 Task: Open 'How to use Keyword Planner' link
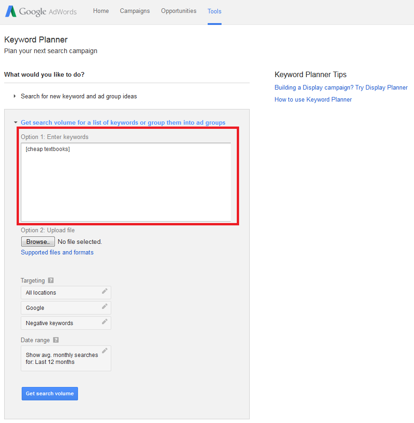(313, 99)
